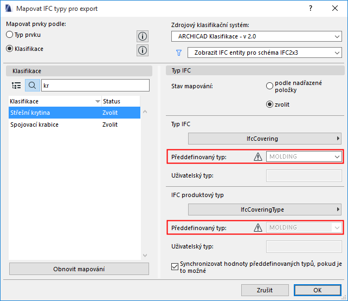Image resolution: width=348 pixels, height=301 pixels.
Task: Click the ArchiCAD icon in title bar
Action: click(x=8, y=9)
